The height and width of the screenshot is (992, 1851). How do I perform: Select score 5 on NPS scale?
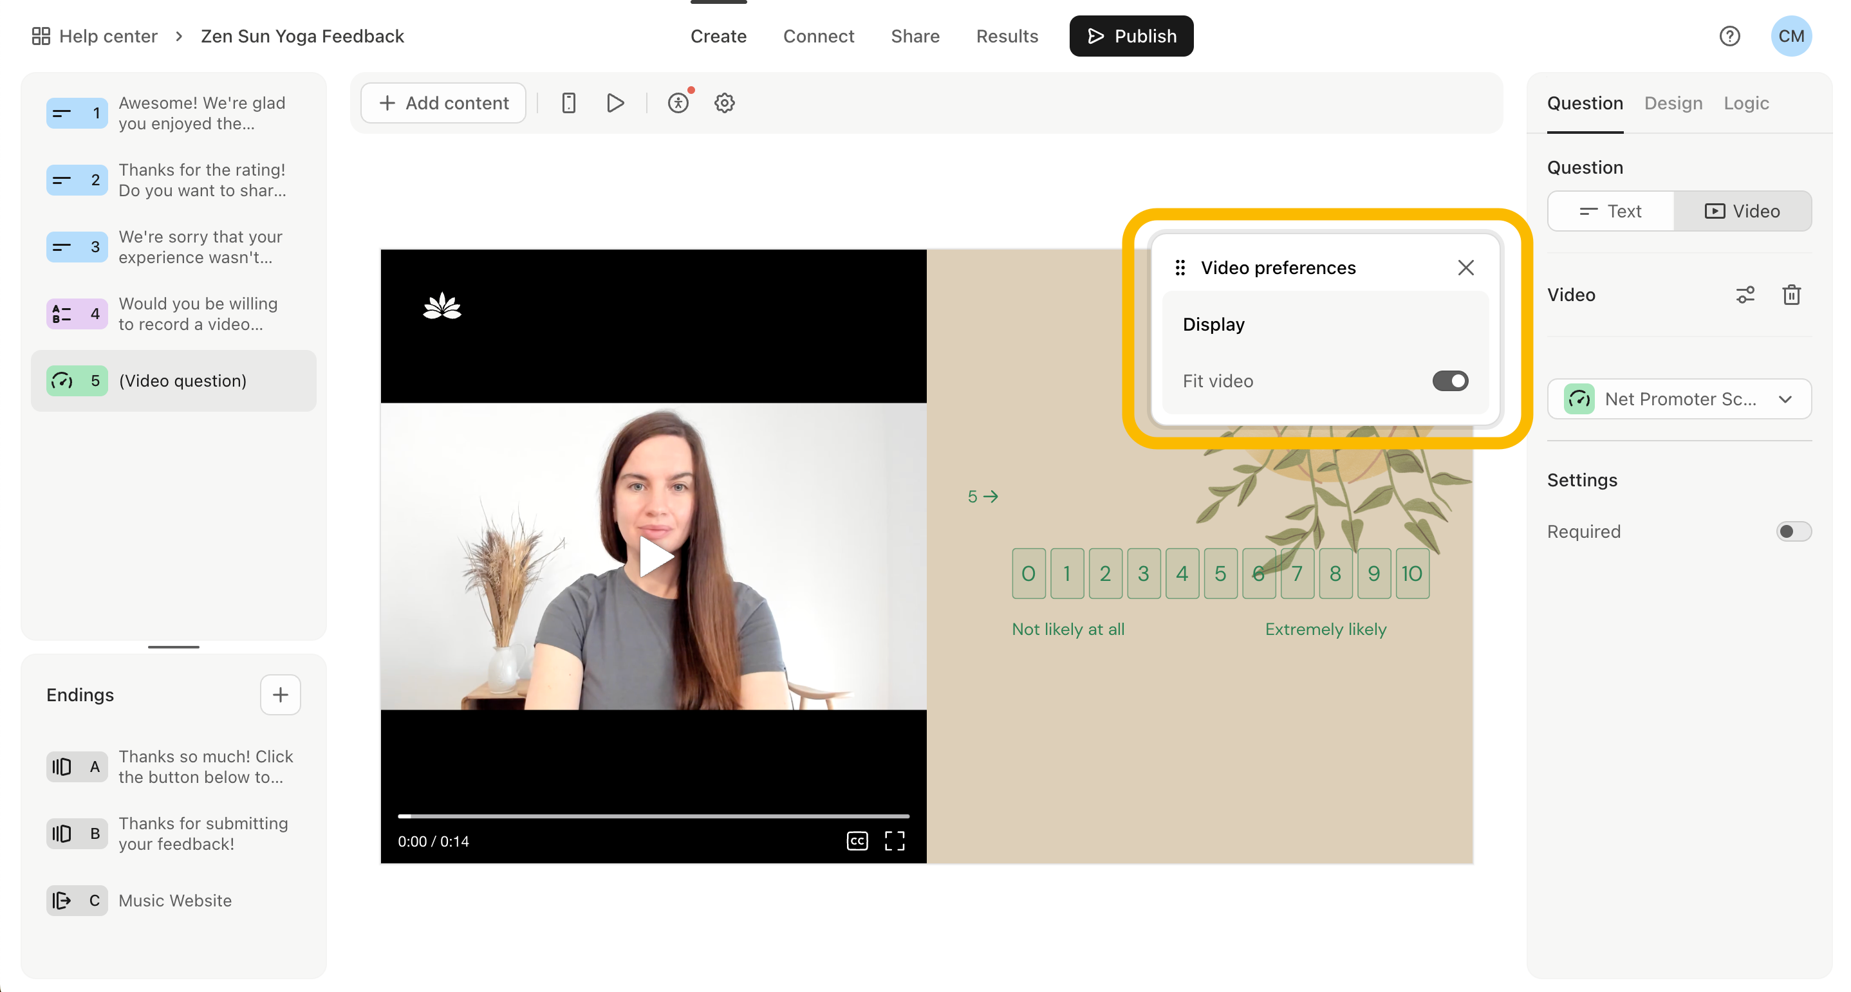(x=1220, y=573)
